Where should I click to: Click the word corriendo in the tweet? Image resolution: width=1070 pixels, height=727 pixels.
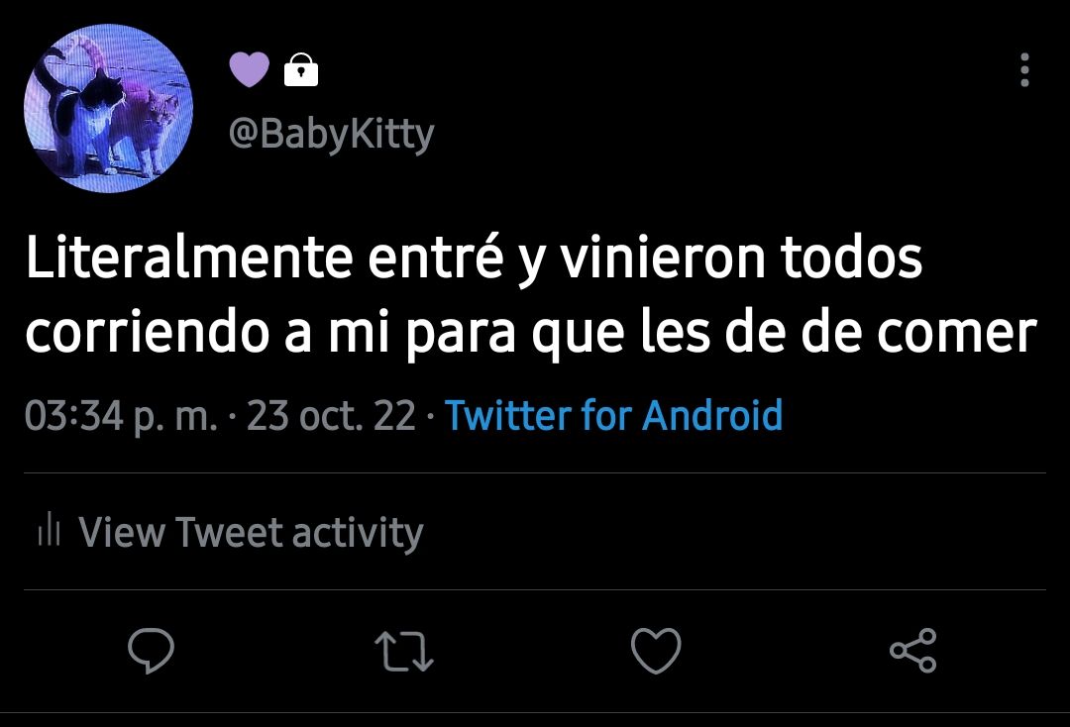point(148,332)
